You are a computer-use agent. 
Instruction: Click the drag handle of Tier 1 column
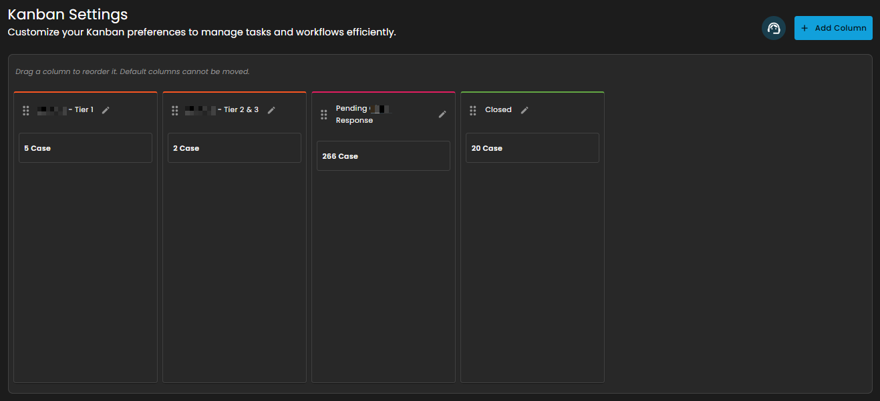click(x=26, y=110)
